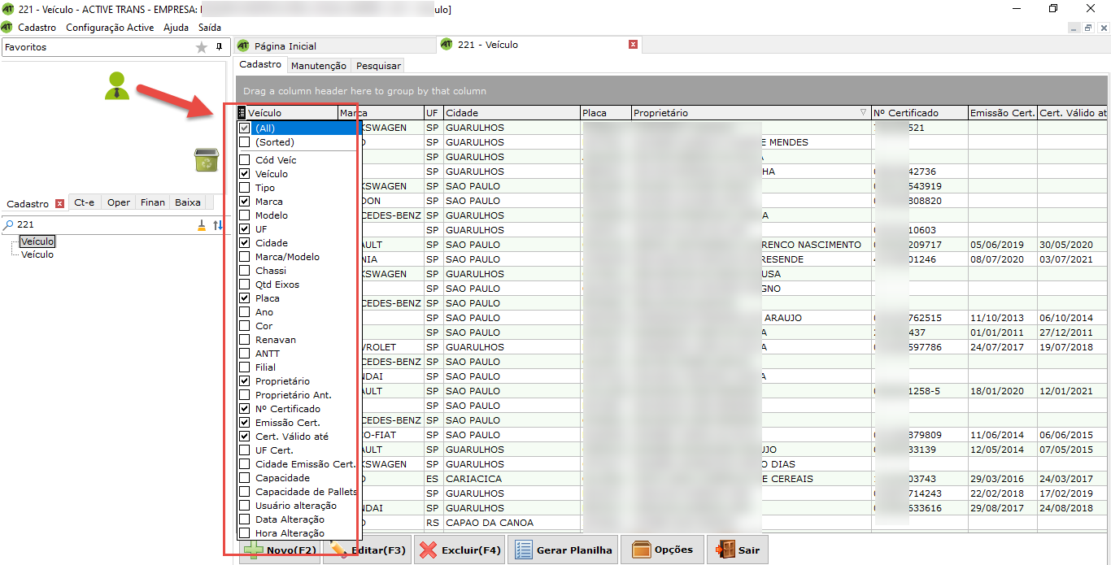The width and height of the screenshot is (1111, 565).
Task: Enable the Tipo column checkbox
Action: point(245,188)
